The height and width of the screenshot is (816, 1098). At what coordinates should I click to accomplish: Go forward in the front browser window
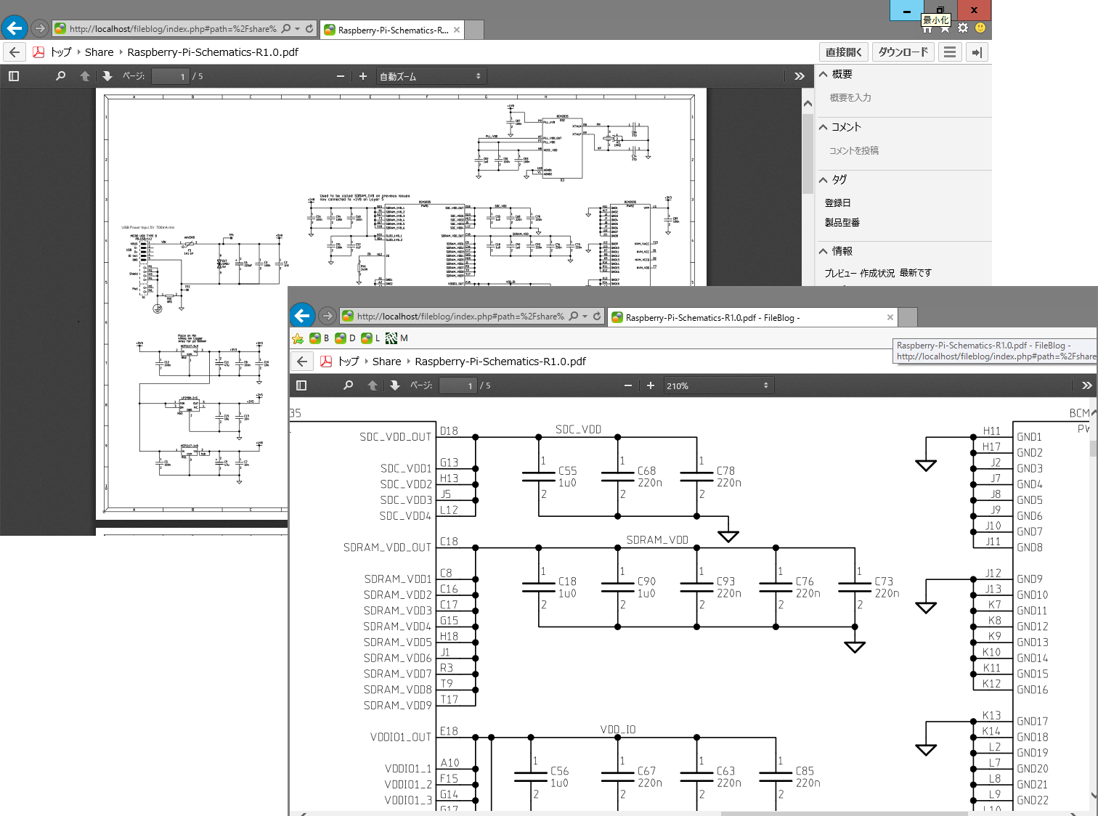coord(328,316)
